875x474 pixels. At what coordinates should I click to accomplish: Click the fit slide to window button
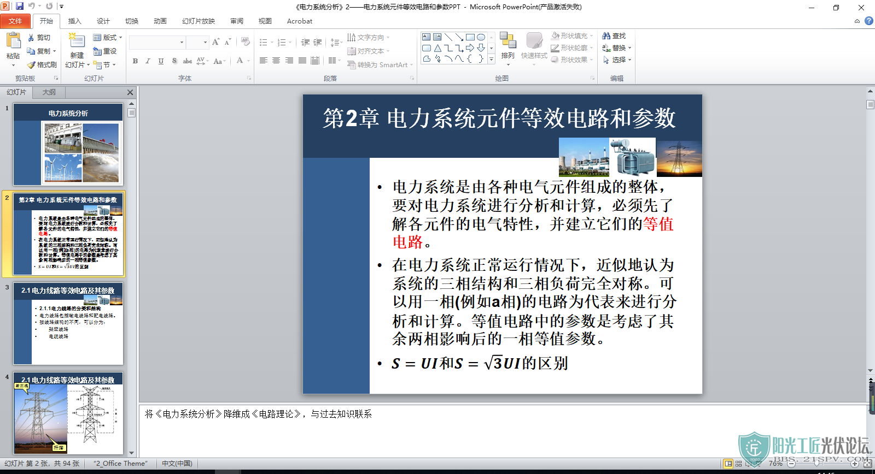(x=868, y=464)
